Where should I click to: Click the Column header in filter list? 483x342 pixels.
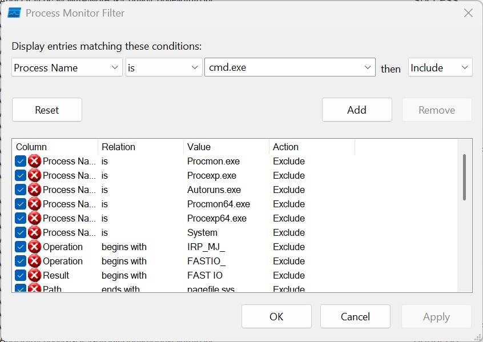tap(55, 147)
